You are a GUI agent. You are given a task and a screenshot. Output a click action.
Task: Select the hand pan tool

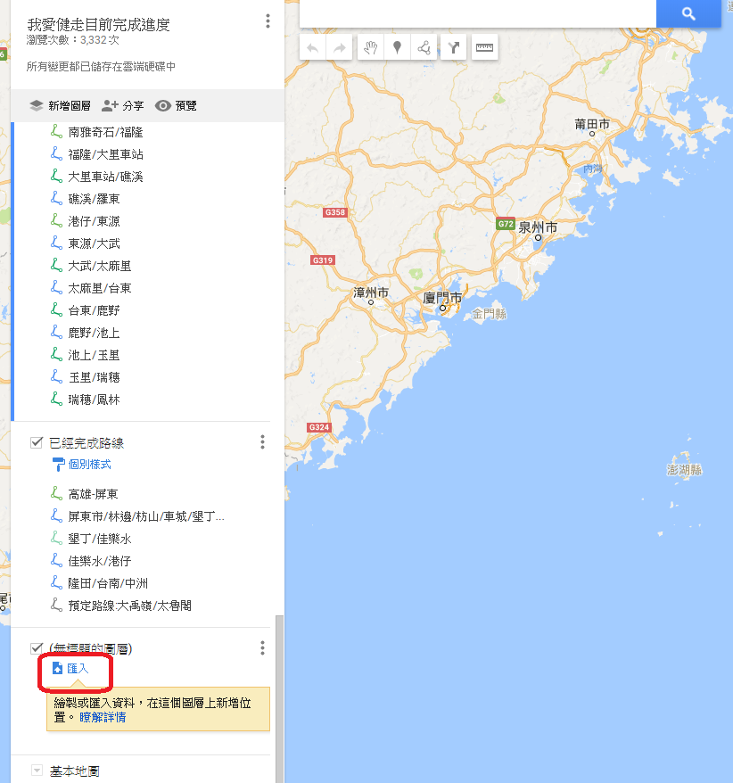tap(370, 47)
